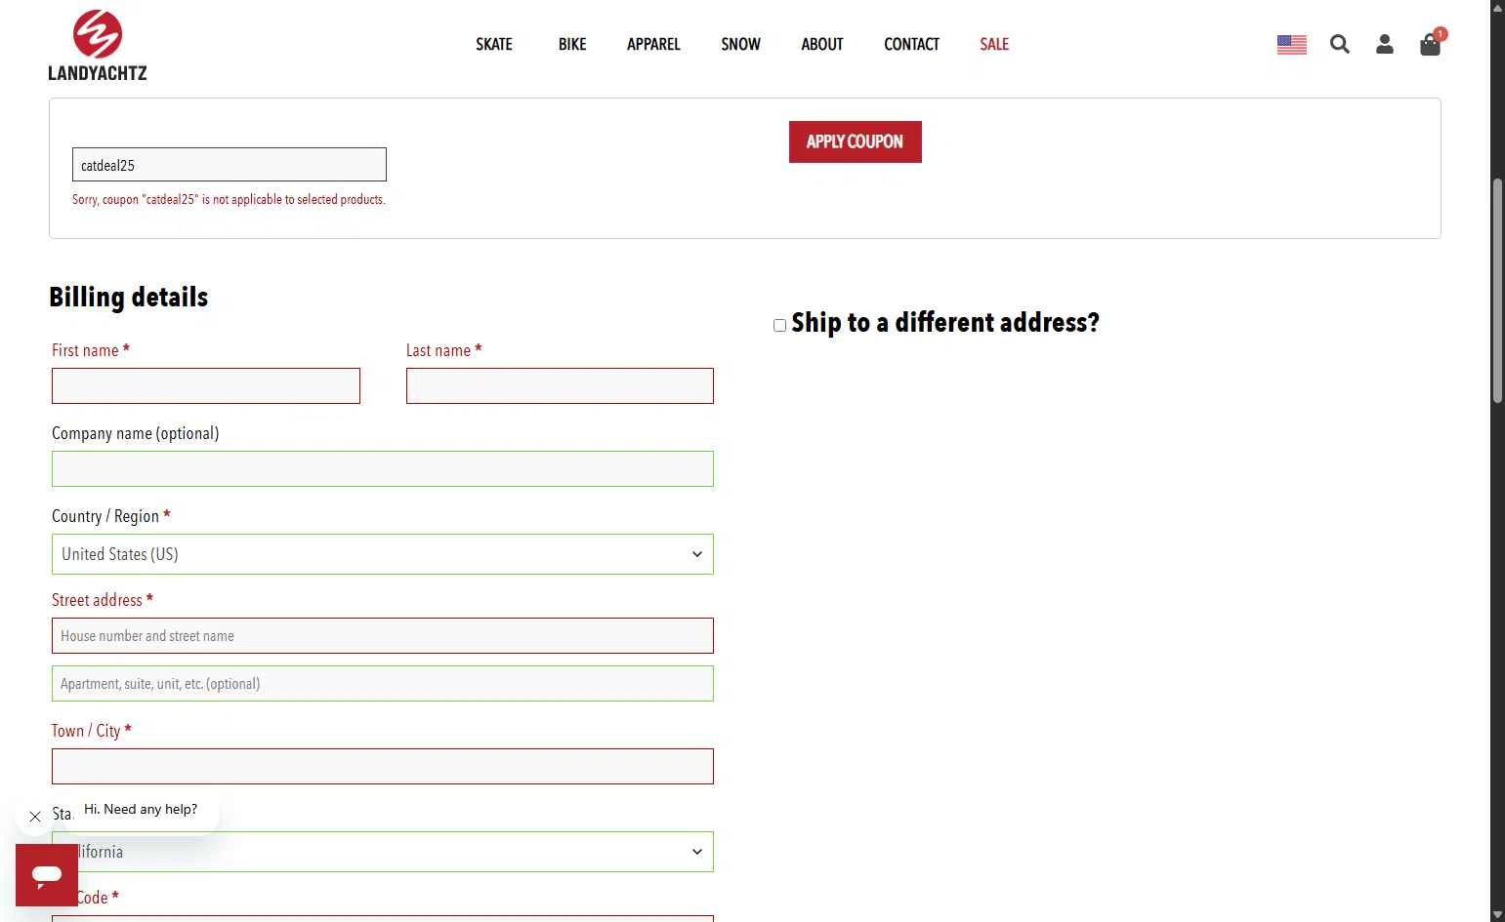Open the user account icon
Image resolution: width=1505 pixels, height=922 pixels.
(x=1385, y=44)
